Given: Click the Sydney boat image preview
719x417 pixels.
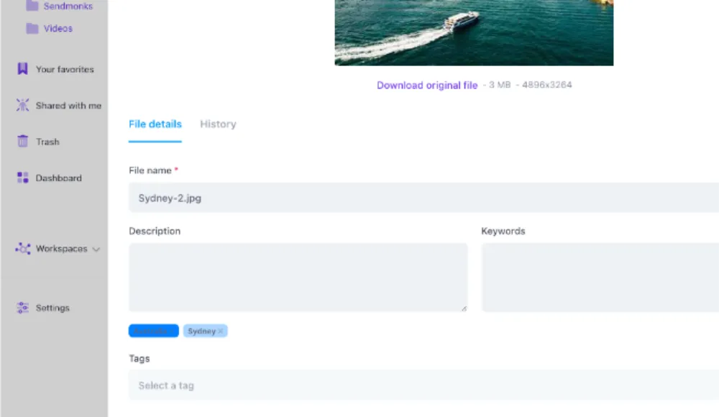Looking at the screenshot, I should [474, 32].
